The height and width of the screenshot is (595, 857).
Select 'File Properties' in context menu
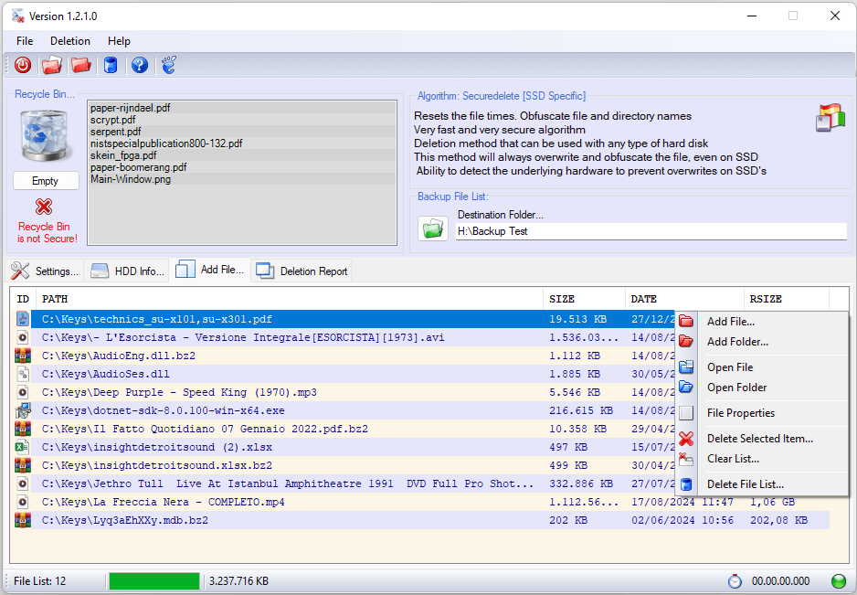[740, 413]
